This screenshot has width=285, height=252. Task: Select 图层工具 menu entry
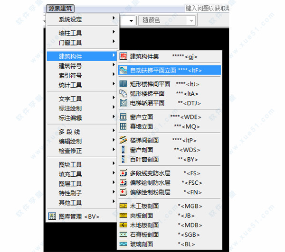click(82, 184)
